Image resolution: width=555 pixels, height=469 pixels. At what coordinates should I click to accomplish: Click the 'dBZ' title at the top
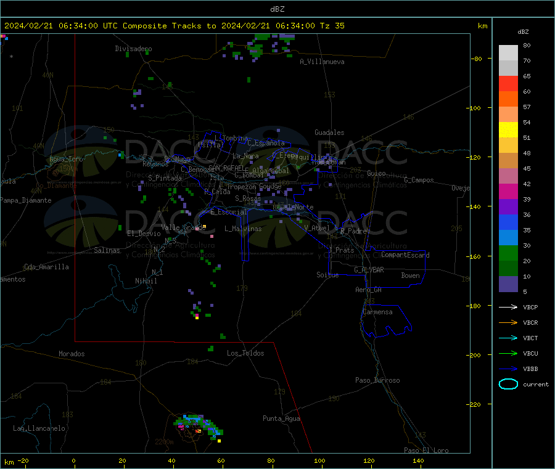[277, 9]
